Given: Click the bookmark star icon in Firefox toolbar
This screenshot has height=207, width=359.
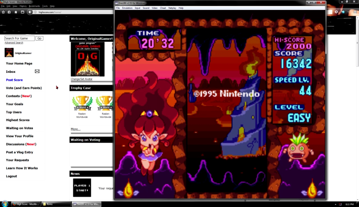Looking at the screenshot, I should click(x=3, y=12).
